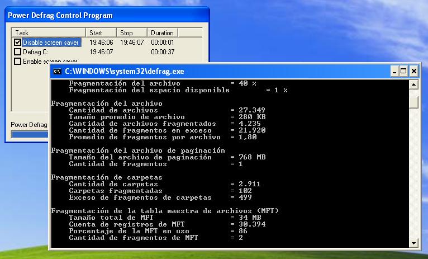
Task: Open the defrag.exe console system menu icon
Action: (58, 72)
